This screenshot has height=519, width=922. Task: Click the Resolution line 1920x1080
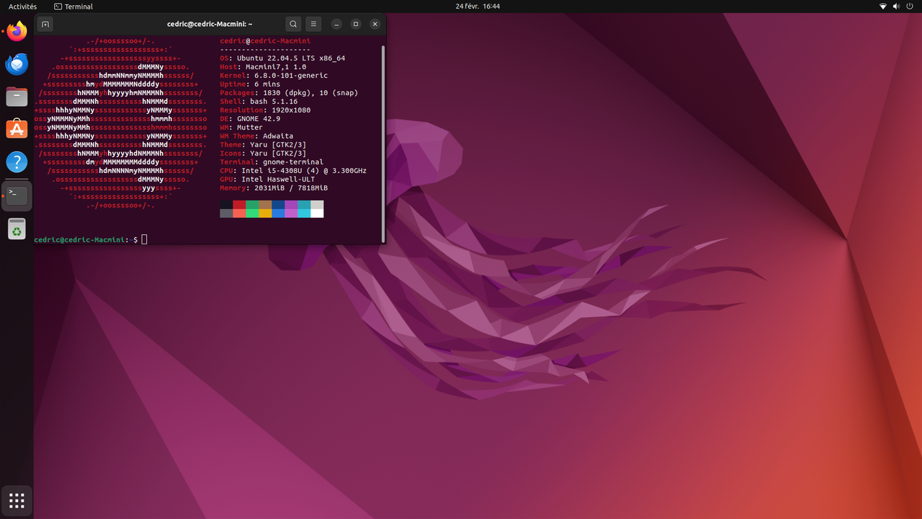tap(265, 110)
